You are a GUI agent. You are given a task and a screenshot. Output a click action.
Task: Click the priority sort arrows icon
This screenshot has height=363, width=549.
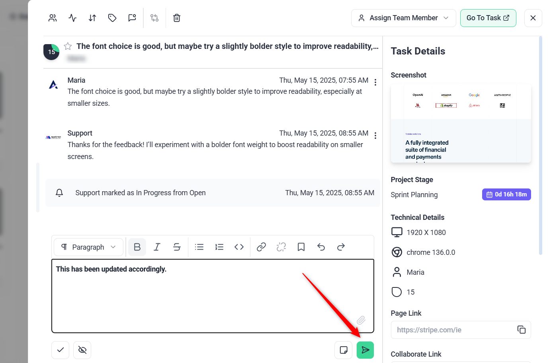92,18
